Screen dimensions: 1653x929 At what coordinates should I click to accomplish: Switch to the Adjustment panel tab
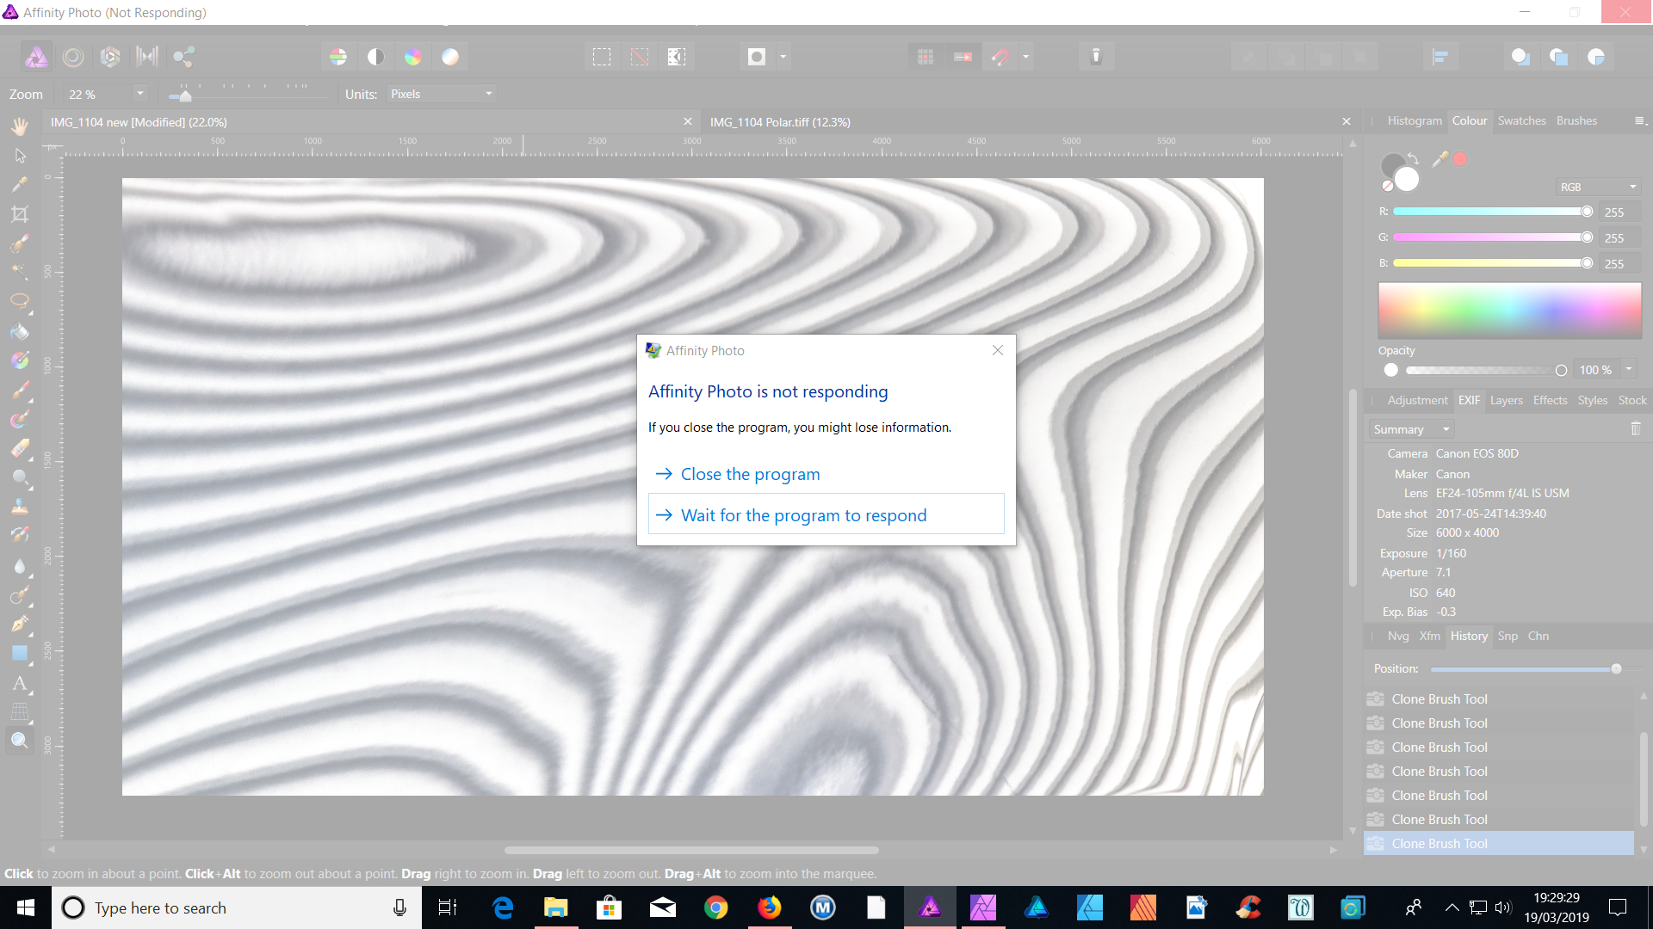1417,400
